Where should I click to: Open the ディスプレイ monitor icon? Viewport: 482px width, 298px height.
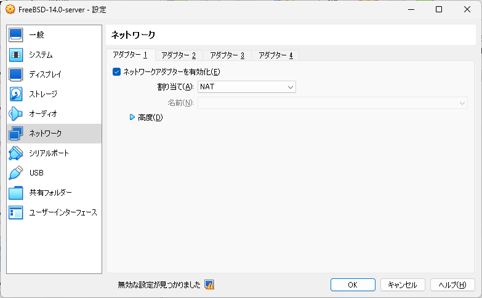[15, 74]
